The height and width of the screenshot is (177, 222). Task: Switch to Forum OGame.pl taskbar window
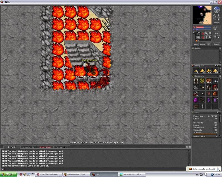76,175
